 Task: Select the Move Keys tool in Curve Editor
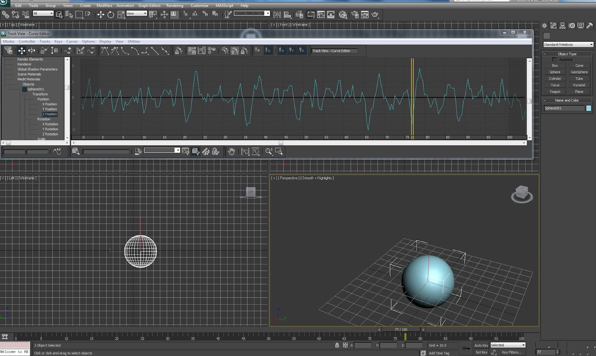click(x=22, y=51)
